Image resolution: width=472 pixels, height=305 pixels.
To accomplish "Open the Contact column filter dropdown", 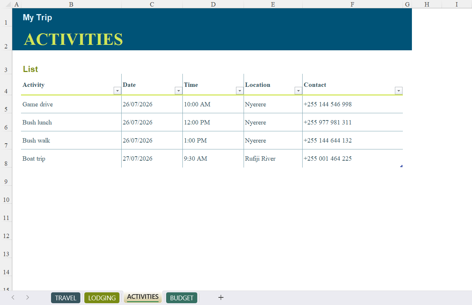I will [399, 91].
